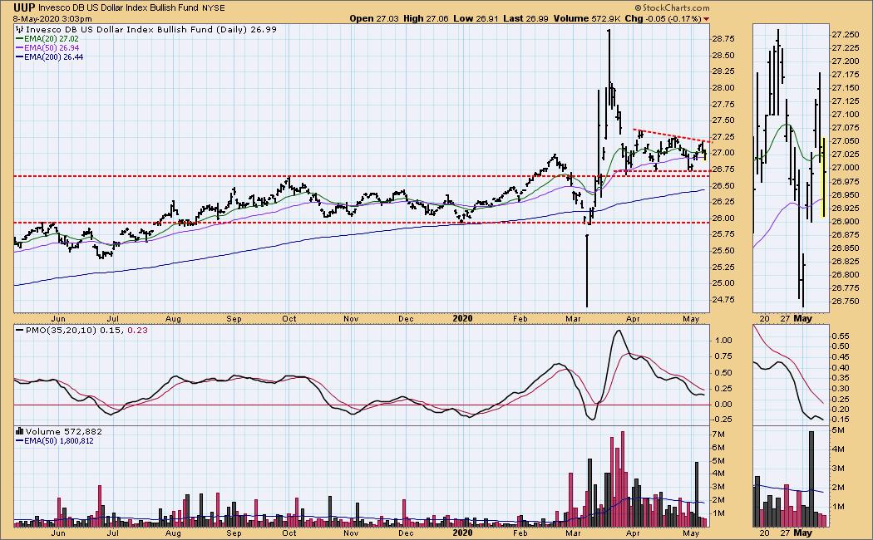Click the Volume 572.9K header value

coord(587,18)
